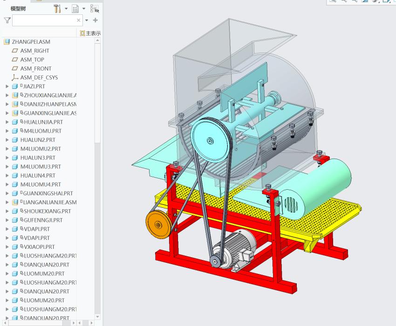Select the ASM_DEF_CSYS coordinate system
The width and height of the screenshot is (396, 326).
tap(39, 78)
